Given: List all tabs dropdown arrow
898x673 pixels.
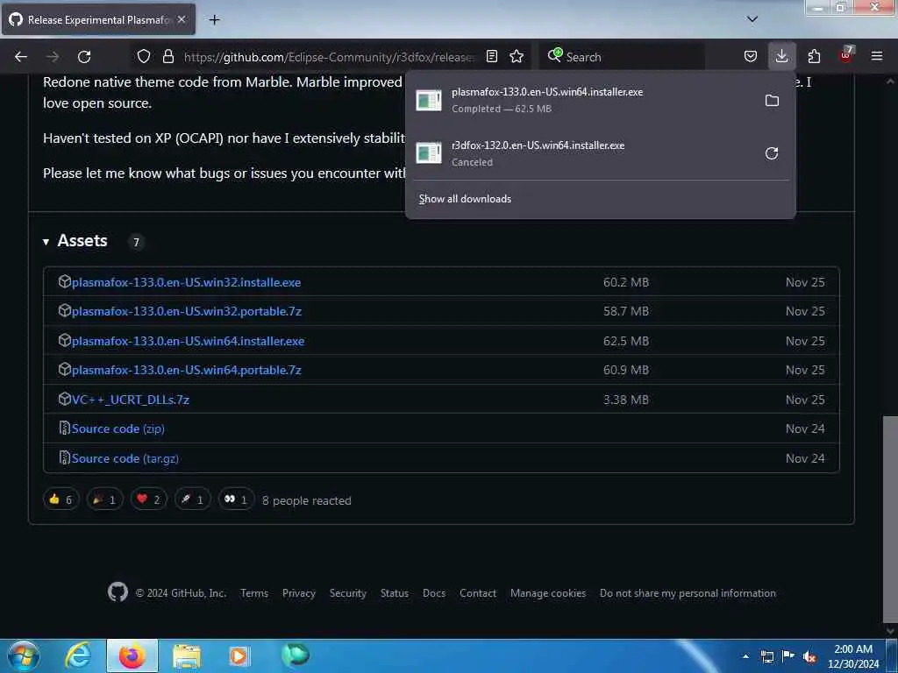Looking at the screenshot, I should (x=752, y=19).
